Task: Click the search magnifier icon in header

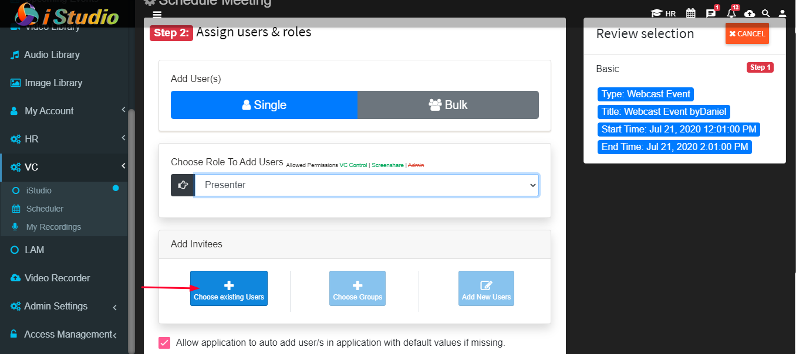Action: (765, 13)
